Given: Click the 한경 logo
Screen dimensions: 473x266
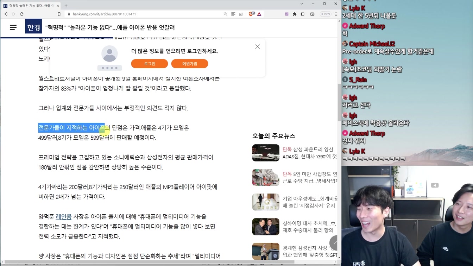Looking at the screenshot, I should tap(33, 27).
